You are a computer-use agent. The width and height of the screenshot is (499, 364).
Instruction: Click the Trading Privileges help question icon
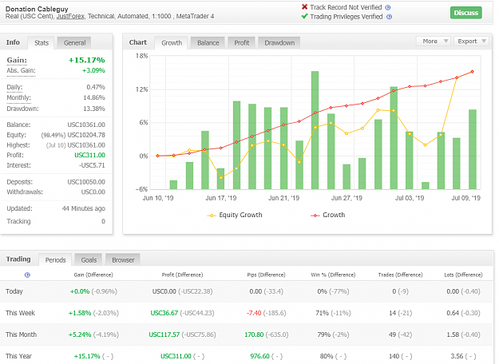(389, 17)
